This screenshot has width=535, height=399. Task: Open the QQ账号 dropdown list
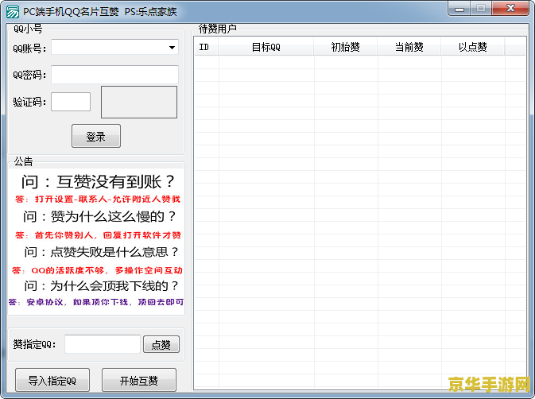tap(172, 48)
